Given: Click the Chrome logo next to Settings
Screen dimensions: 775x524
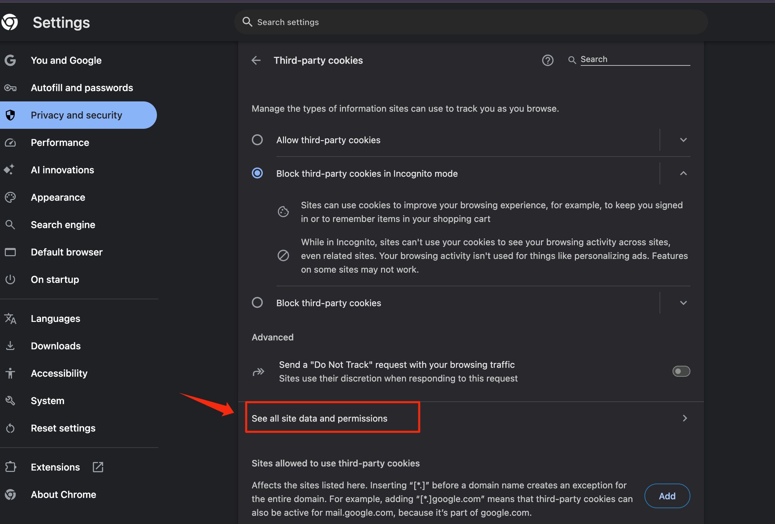Looking at the screenshot, I should pyautogui.click(x=10, y=22).
